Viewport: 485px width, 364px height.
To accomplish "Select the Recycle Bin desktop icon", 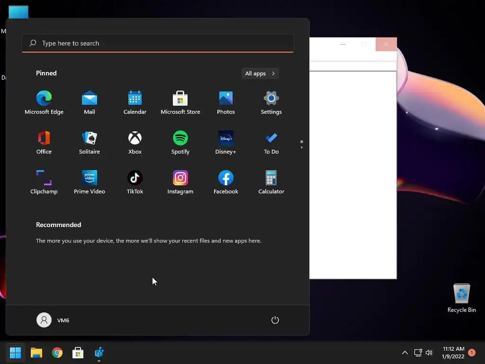I will coord(461,298).
